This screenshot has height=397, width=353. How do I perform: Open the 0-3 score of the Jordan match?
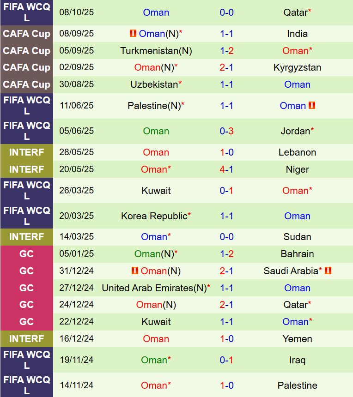click(x=226, y=131)
